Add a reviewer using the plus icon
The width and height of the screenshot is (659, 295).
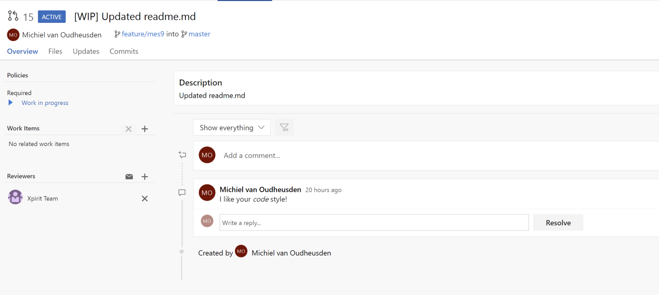click(x=145, y=177)
